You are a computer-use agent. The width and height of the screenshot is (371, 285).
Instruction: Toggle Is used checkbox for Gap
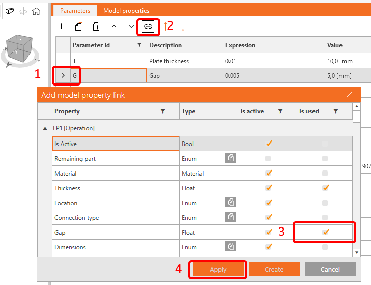pos(326,232)
